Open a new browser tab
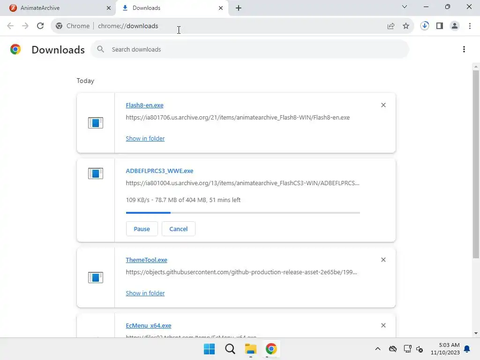 [x=239, y=8]
